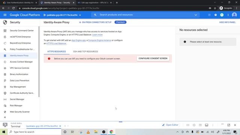This screenshot has width=240, height=135.
Task: Click the sidebar vertical scrollbar
Action: tap(39, 61)
